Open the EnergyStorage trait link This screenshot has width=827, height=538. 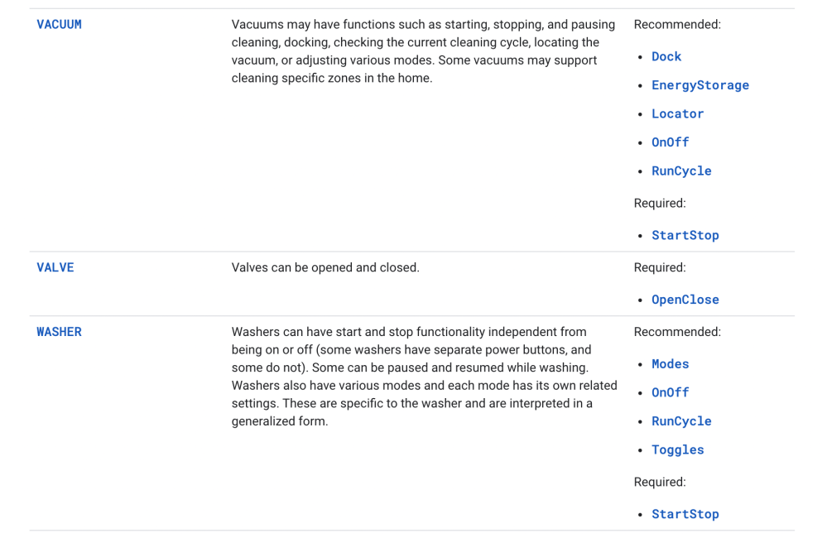pos(700,85)
